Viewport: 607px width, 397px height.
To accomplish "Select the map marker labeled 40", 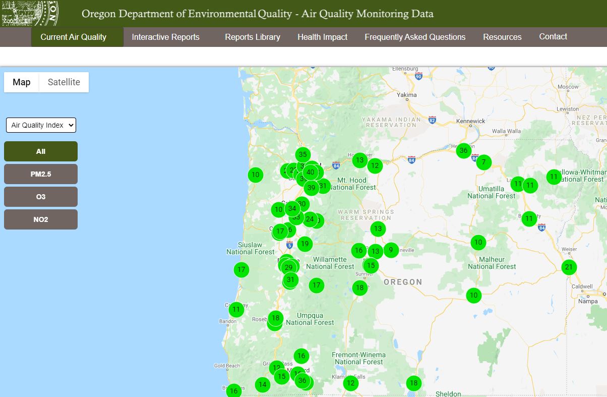I will click(x=311, y=172).
